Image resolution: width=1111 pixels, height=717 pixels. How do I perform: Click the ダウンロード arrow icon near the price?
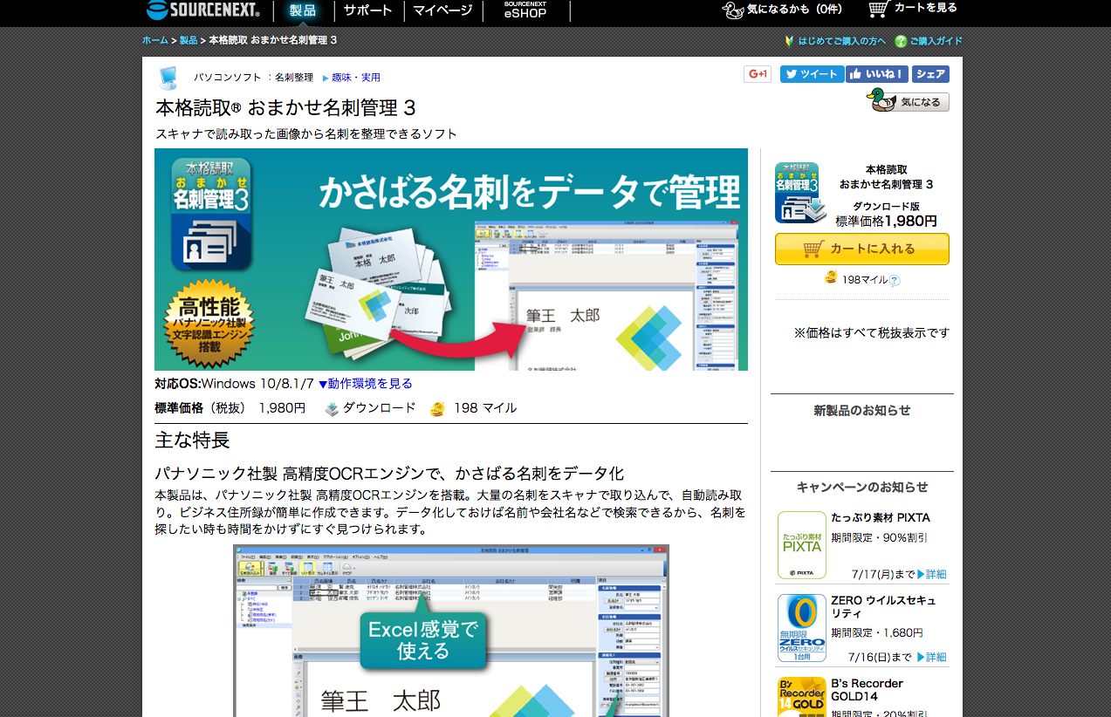click(x=333, y=408)
